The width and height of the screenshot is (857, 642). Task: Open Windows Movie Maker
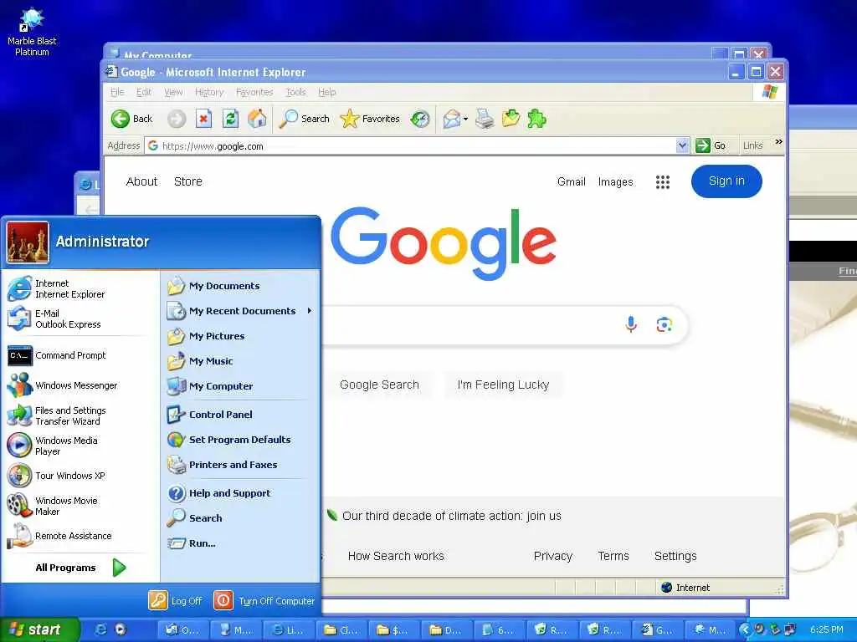coord(80,506)
